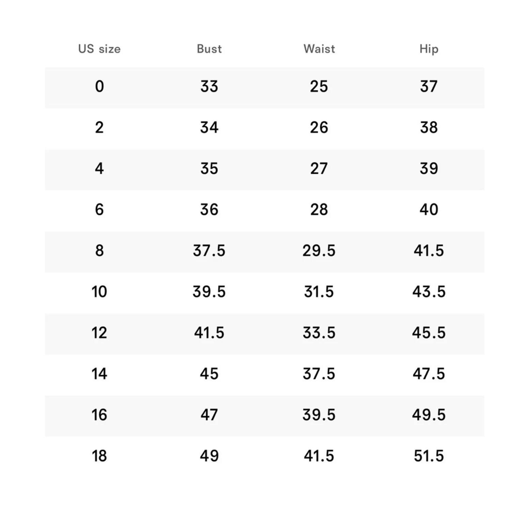This screenshot has width=529, height=529.
Task: Click waist value 33.5 for size 12
Action: (319, 333)
